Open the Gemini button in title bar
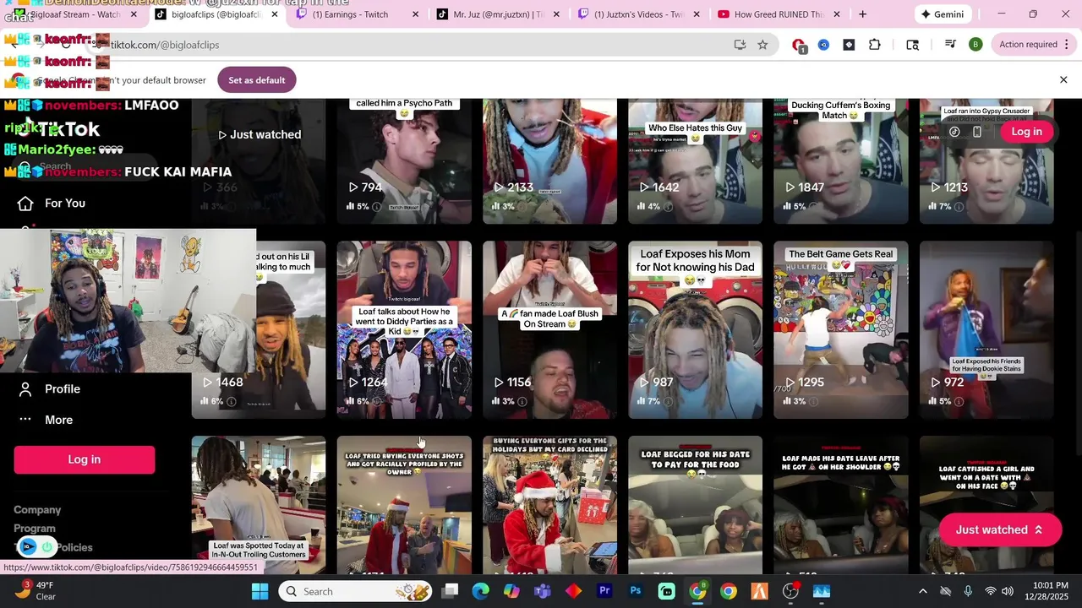 [x=943, y=14]
